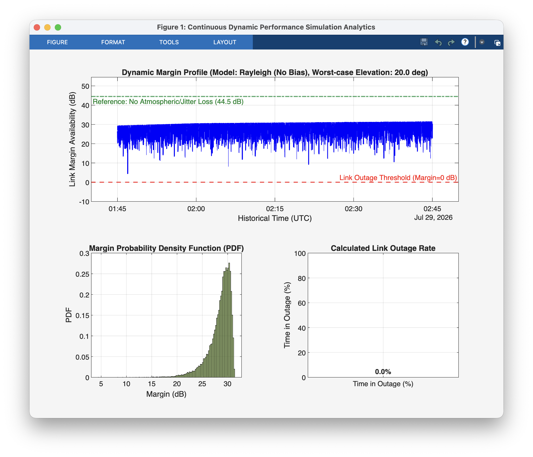This screenshot has height=457, width=533.
Task: Click the 50 tick on margin axis
Action: point(85,86)
